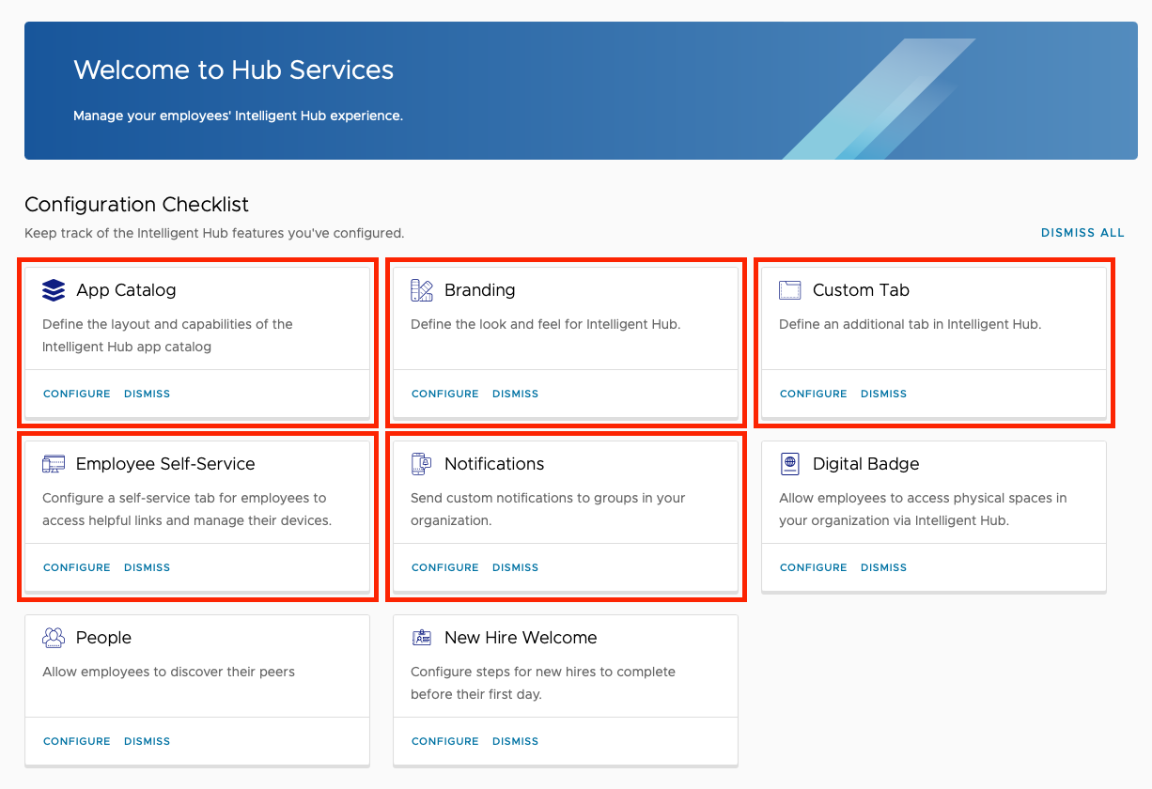The image size is (1152, 789).
Task: Click the Digital Badge globe icon
Action: (790, 463)
